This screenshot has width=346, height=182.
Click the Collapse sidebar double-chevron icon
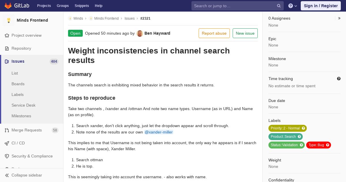click(7, 175)
